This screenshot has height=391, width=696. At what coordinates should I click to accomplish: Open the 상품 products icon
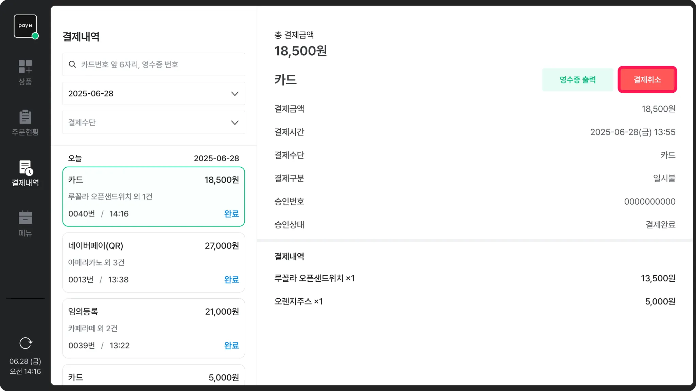click(25, 67)
